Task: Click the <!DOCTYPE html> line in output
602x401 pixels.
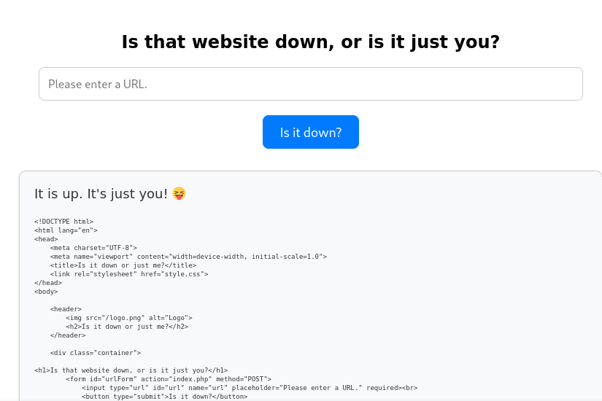Action: pos(63,222)
